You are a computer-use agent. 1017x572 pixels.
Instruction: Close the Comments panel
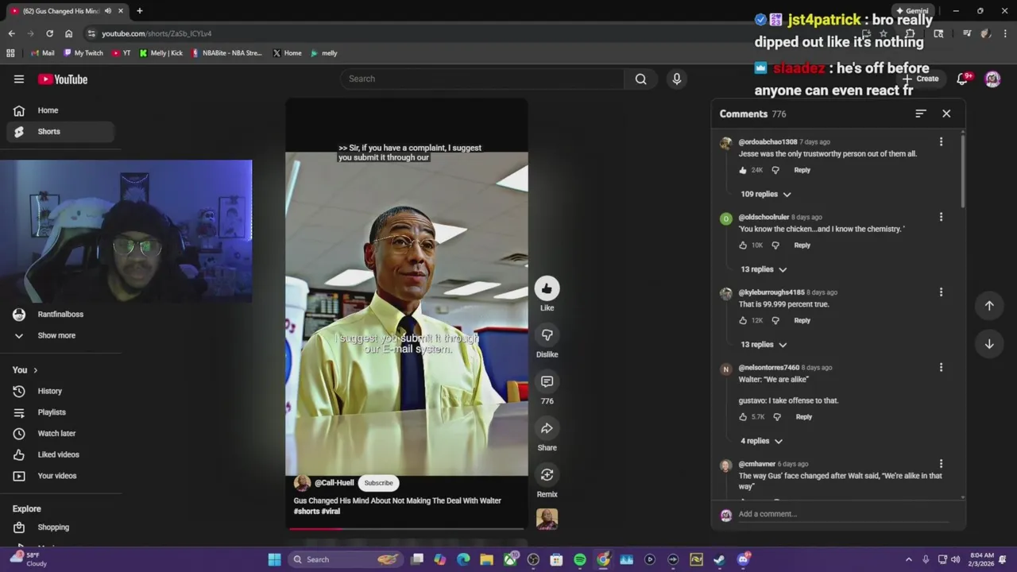pos(946,114)
